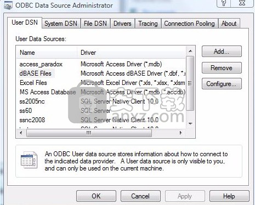Select the ss2005nc data source
The image size is (255, 205).
click(x=32, y=101)
